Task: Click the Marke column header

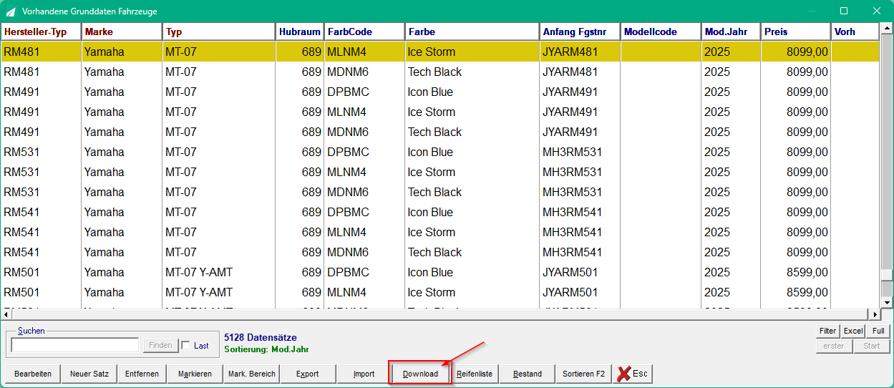Action: pyautogui.click(x=122, y=31)
